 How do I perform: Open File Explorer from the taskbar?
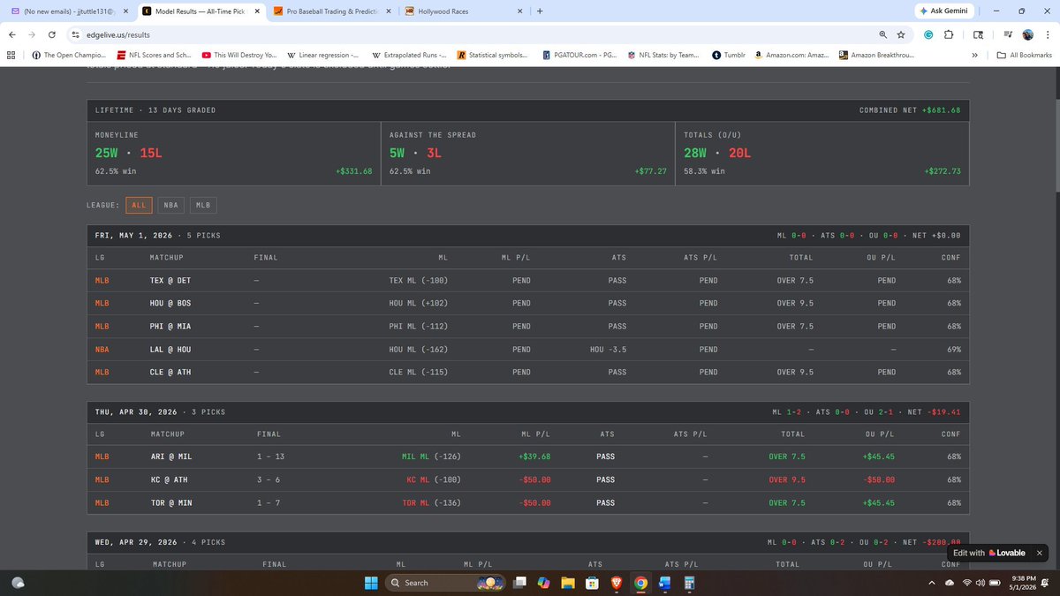pos(568,583)
